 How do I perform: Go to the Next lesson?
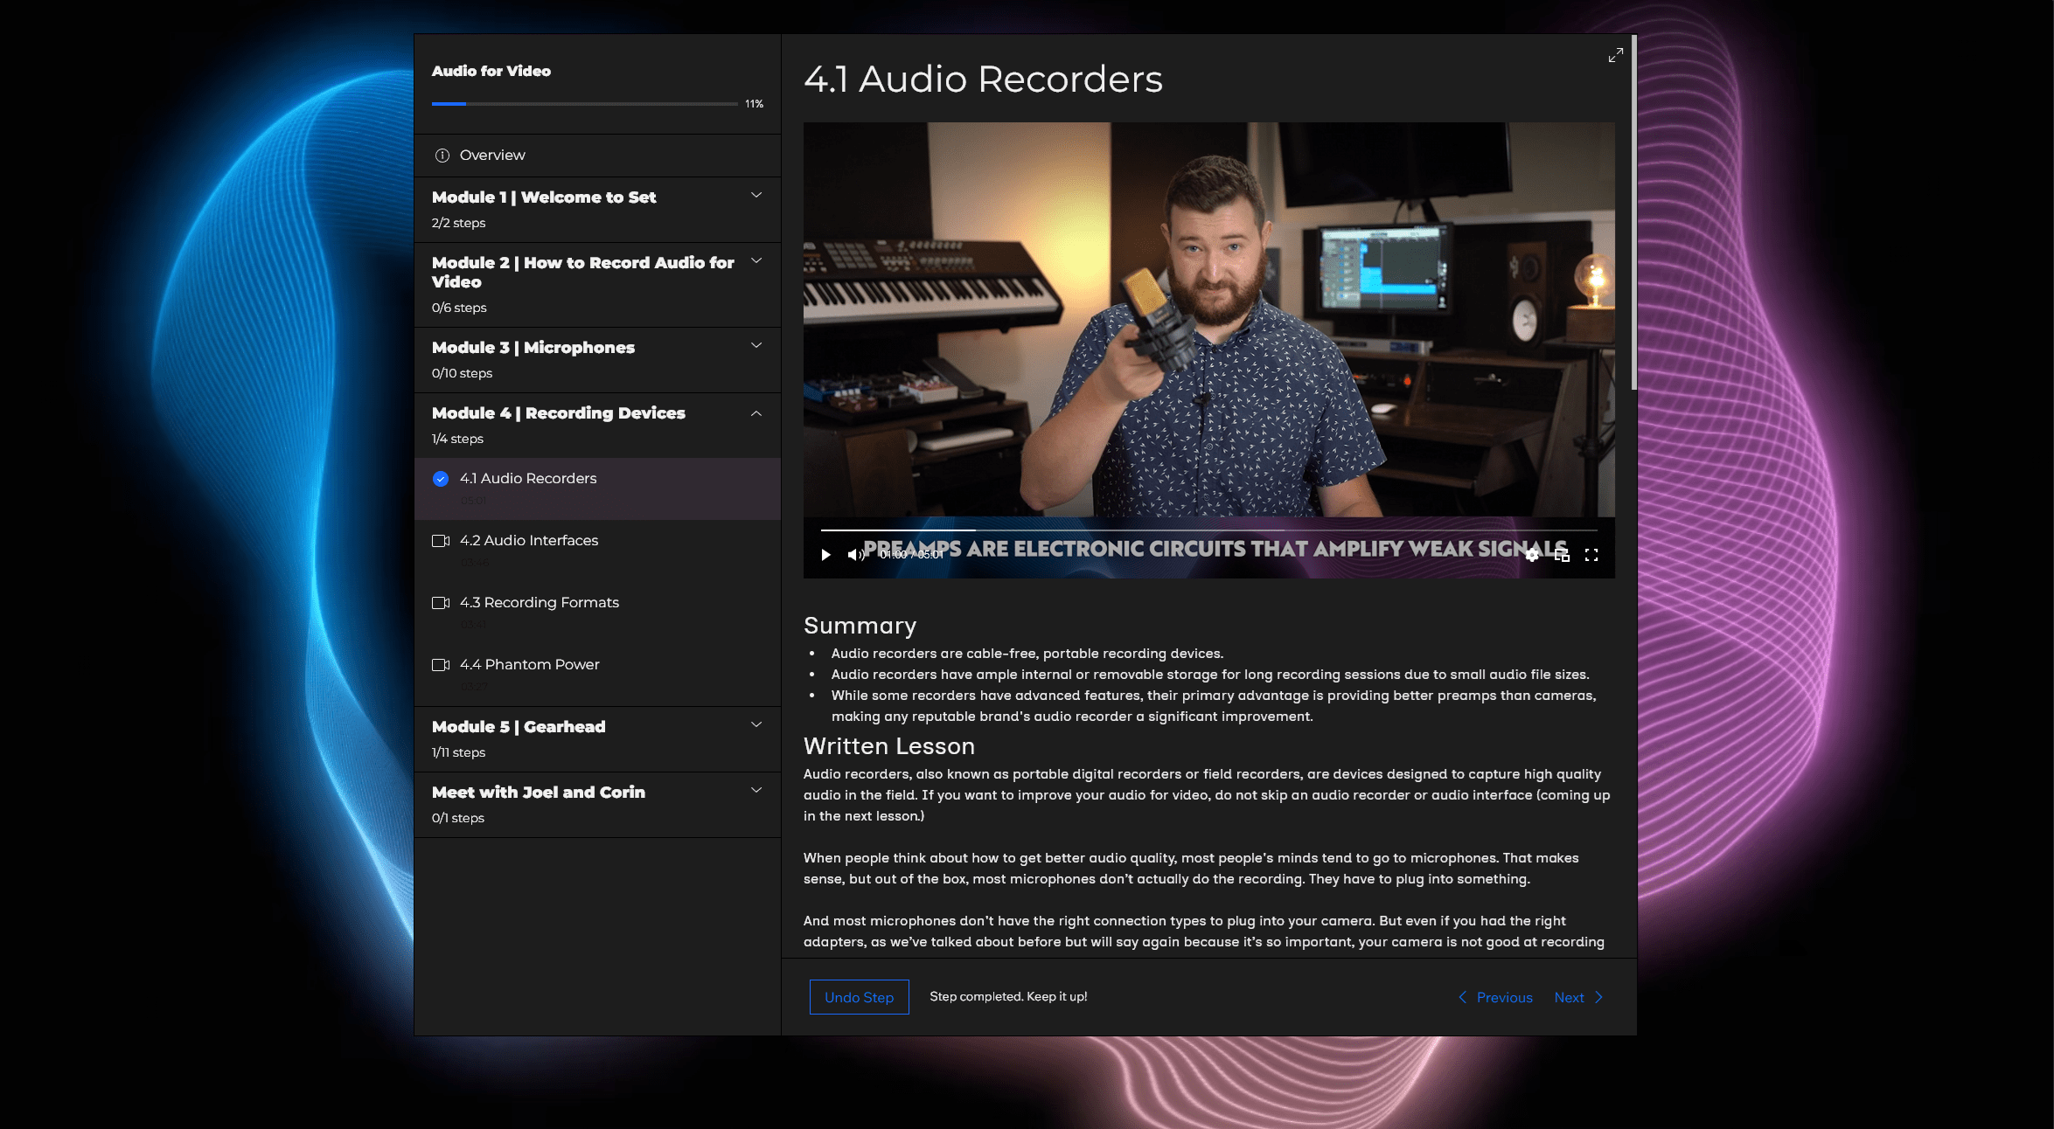click(1579, 997)
